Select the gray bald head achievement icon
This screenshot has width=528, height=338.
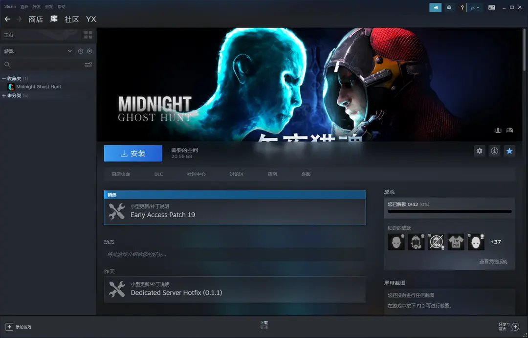pyautogui.click(x=396, y=242)
